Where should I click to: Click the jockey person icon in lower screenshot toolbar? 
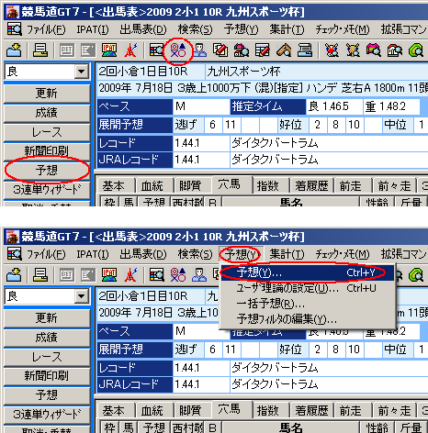point(199,275)
